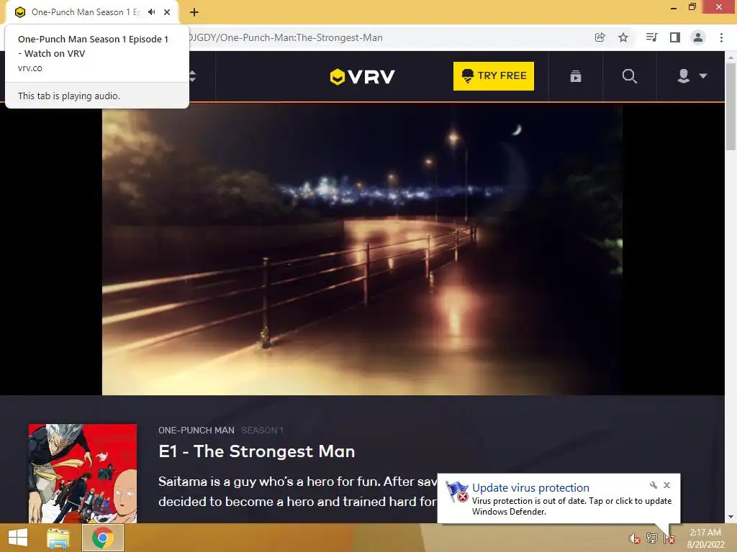Click the Chrome icon in the taskbar
Image resolution: width=737 pixels, height=552 pixels.
coord(103,538)
